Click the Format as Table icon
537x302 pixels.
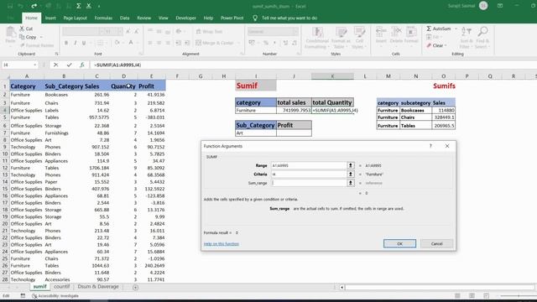[x=341, y=32]
